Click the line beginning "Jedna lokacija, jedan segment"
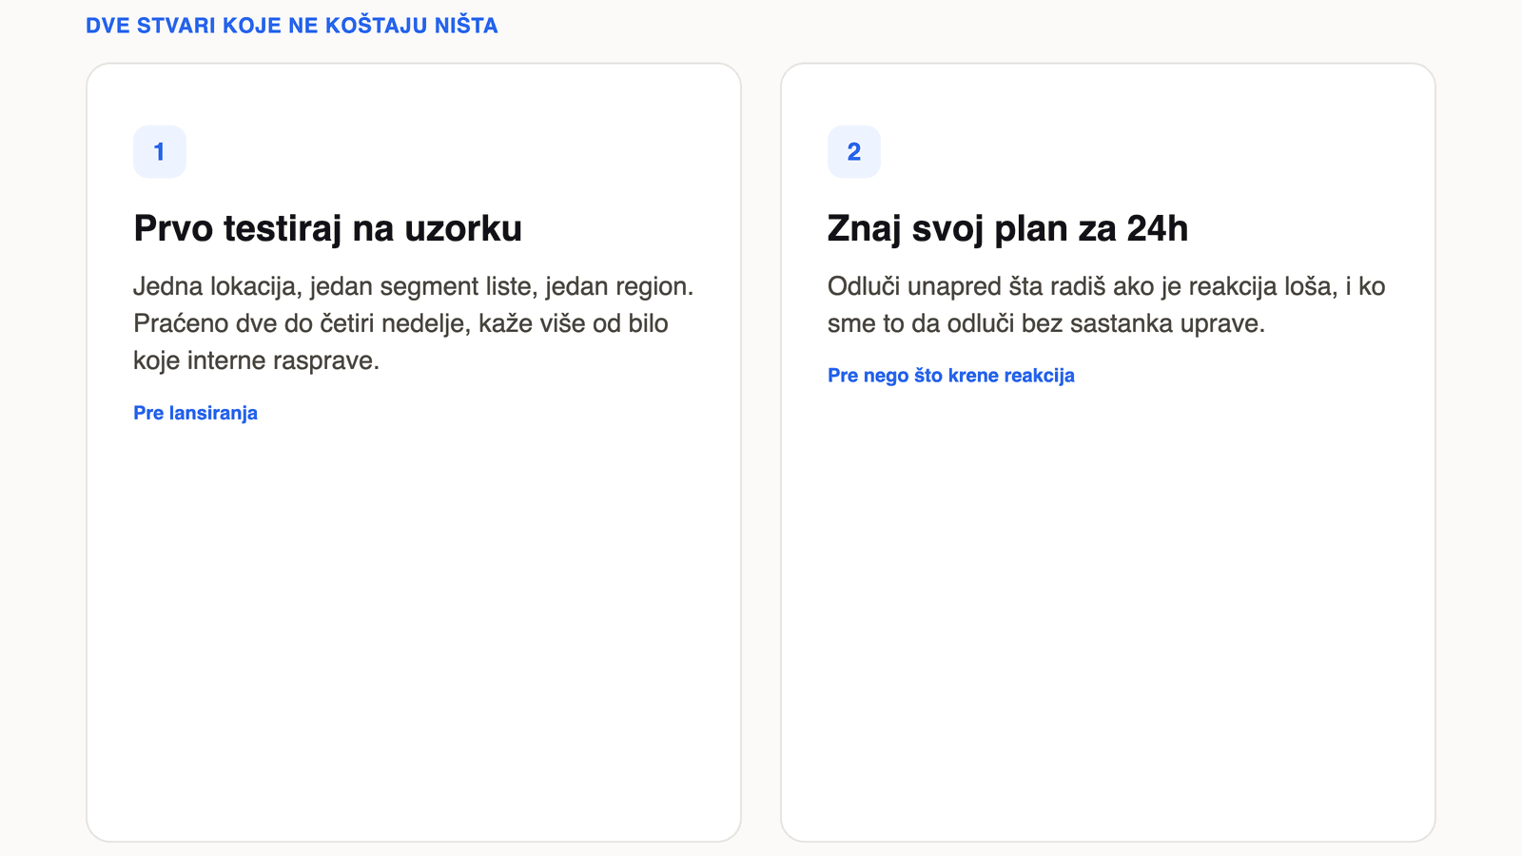The width and height of the screenshot is (1522, 856). tap(414, 286)
